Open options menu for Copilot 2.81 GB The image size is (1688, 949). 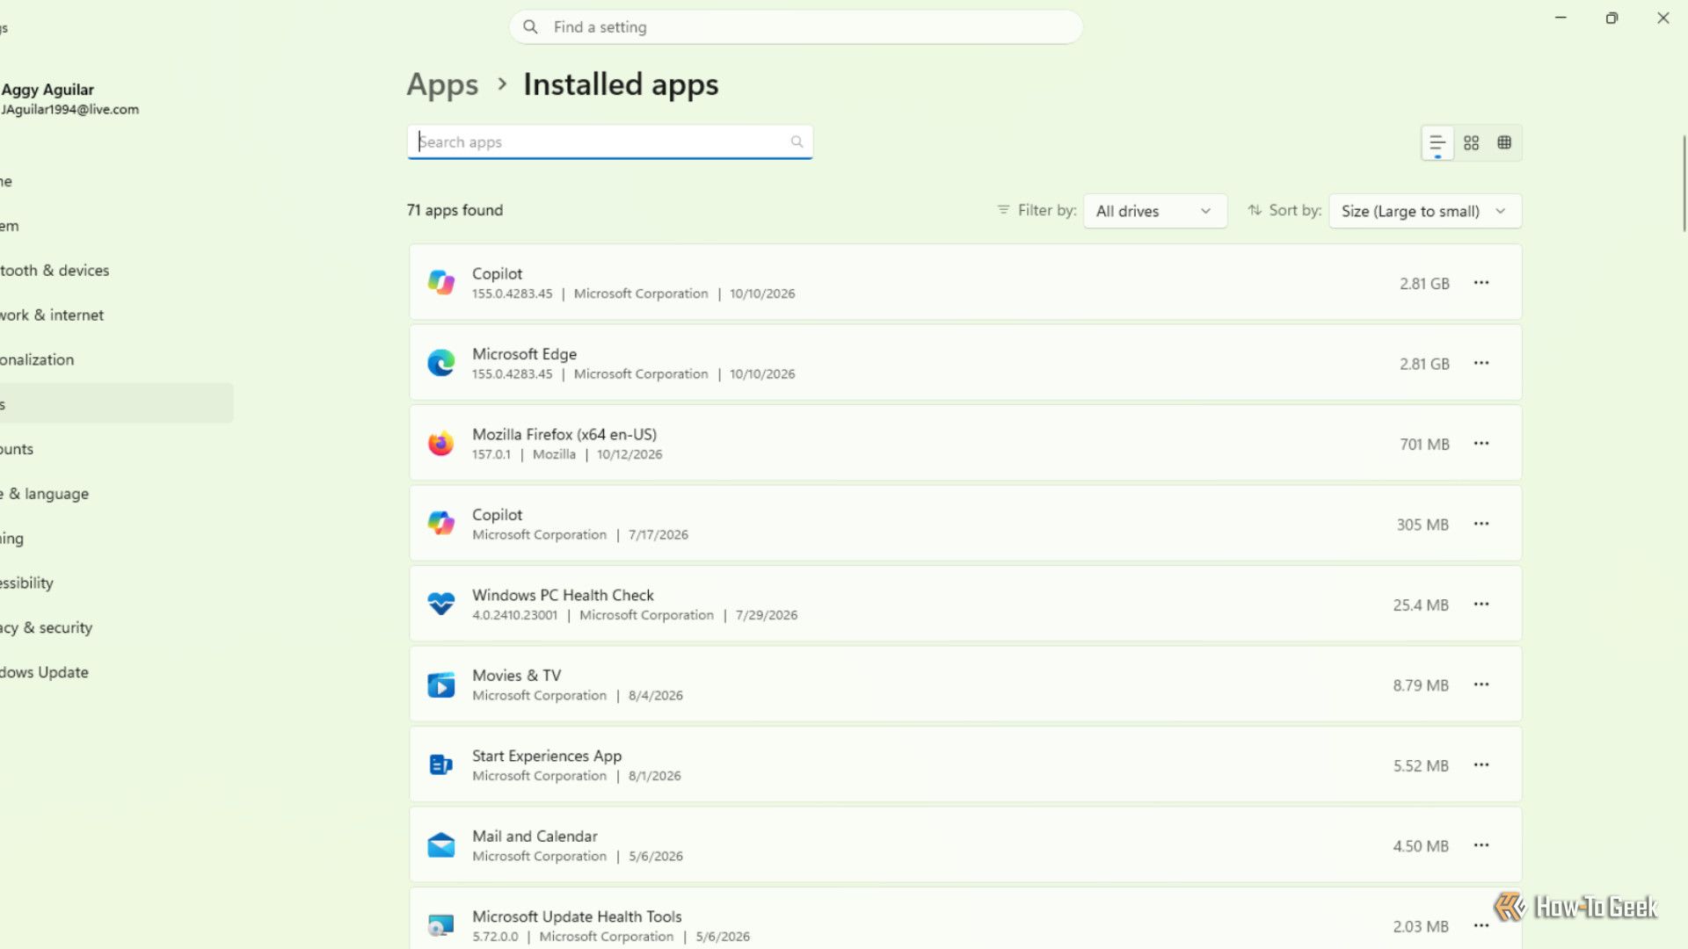(x=1481, y=283)
